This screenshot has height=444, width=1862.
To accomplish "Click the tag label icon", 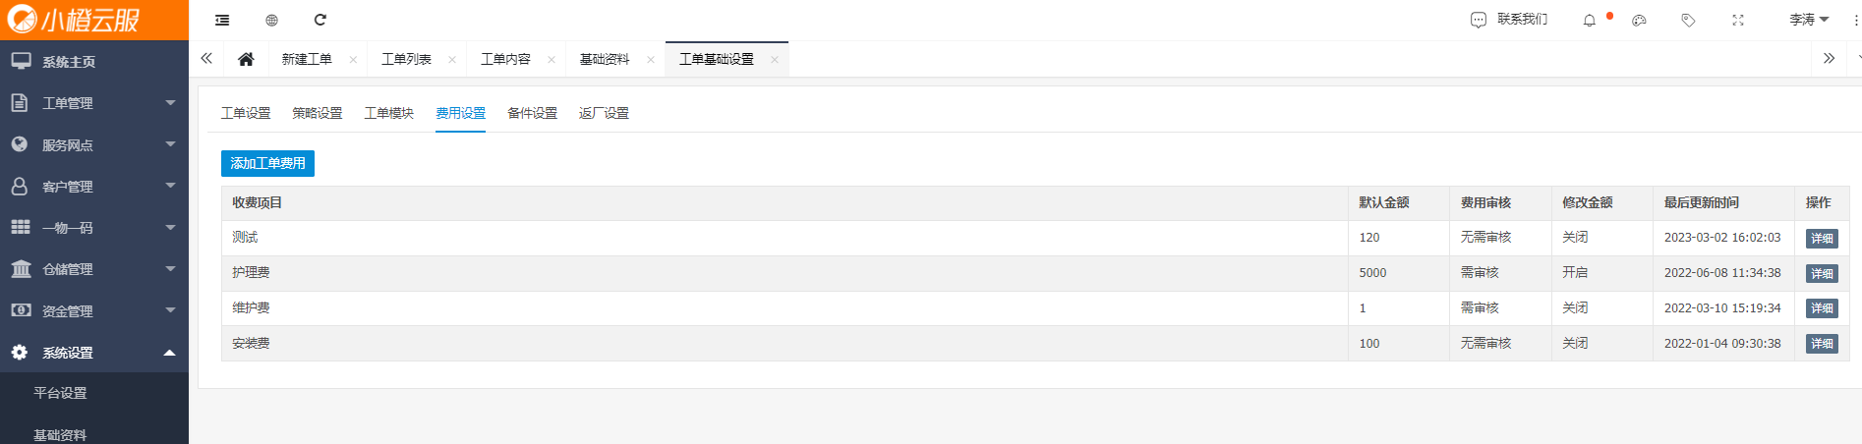I will point(1688,20).
